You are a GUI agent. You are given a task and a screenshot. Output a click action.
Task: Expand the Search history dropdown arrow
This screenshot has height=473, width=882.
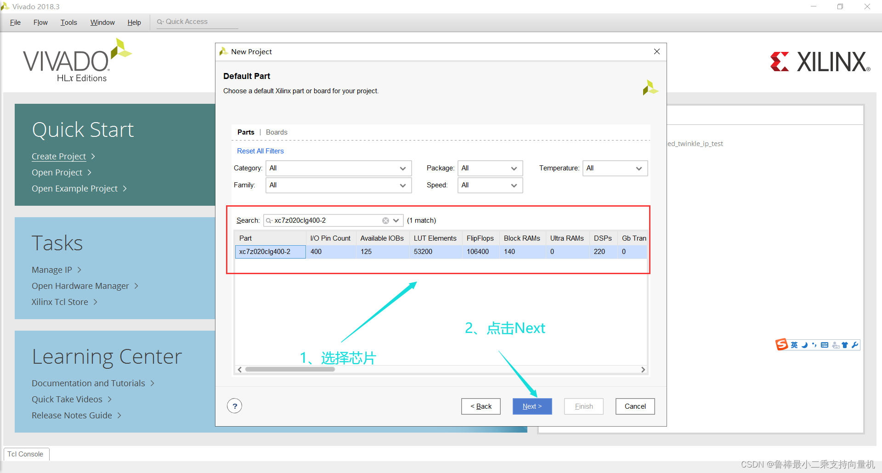396,220
